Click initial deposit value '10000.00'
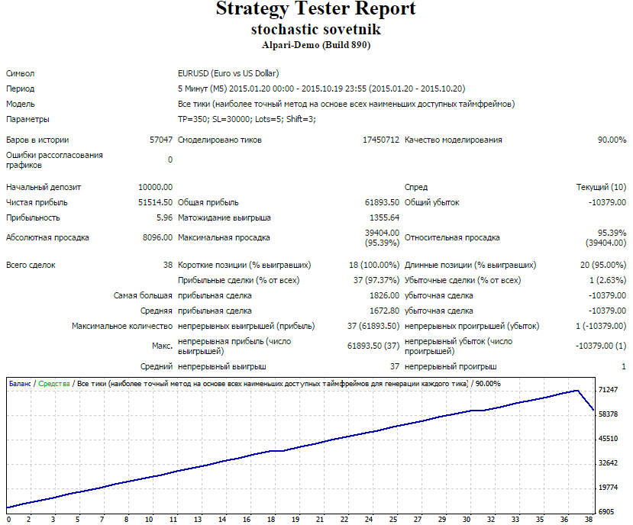The width and height of the screenshot is (633, 525). pos(156,187)
